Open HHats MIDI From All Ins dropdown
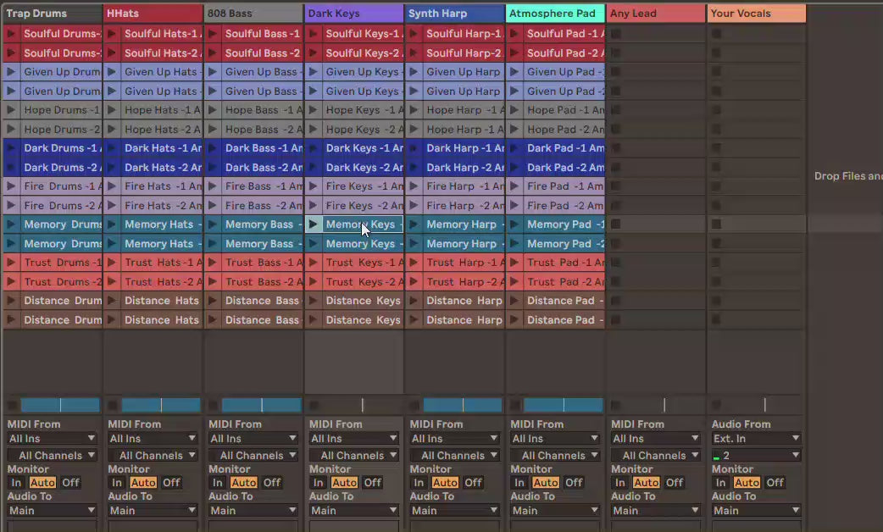The width and height of the screenshot is (883, 532). click(153, 439)
